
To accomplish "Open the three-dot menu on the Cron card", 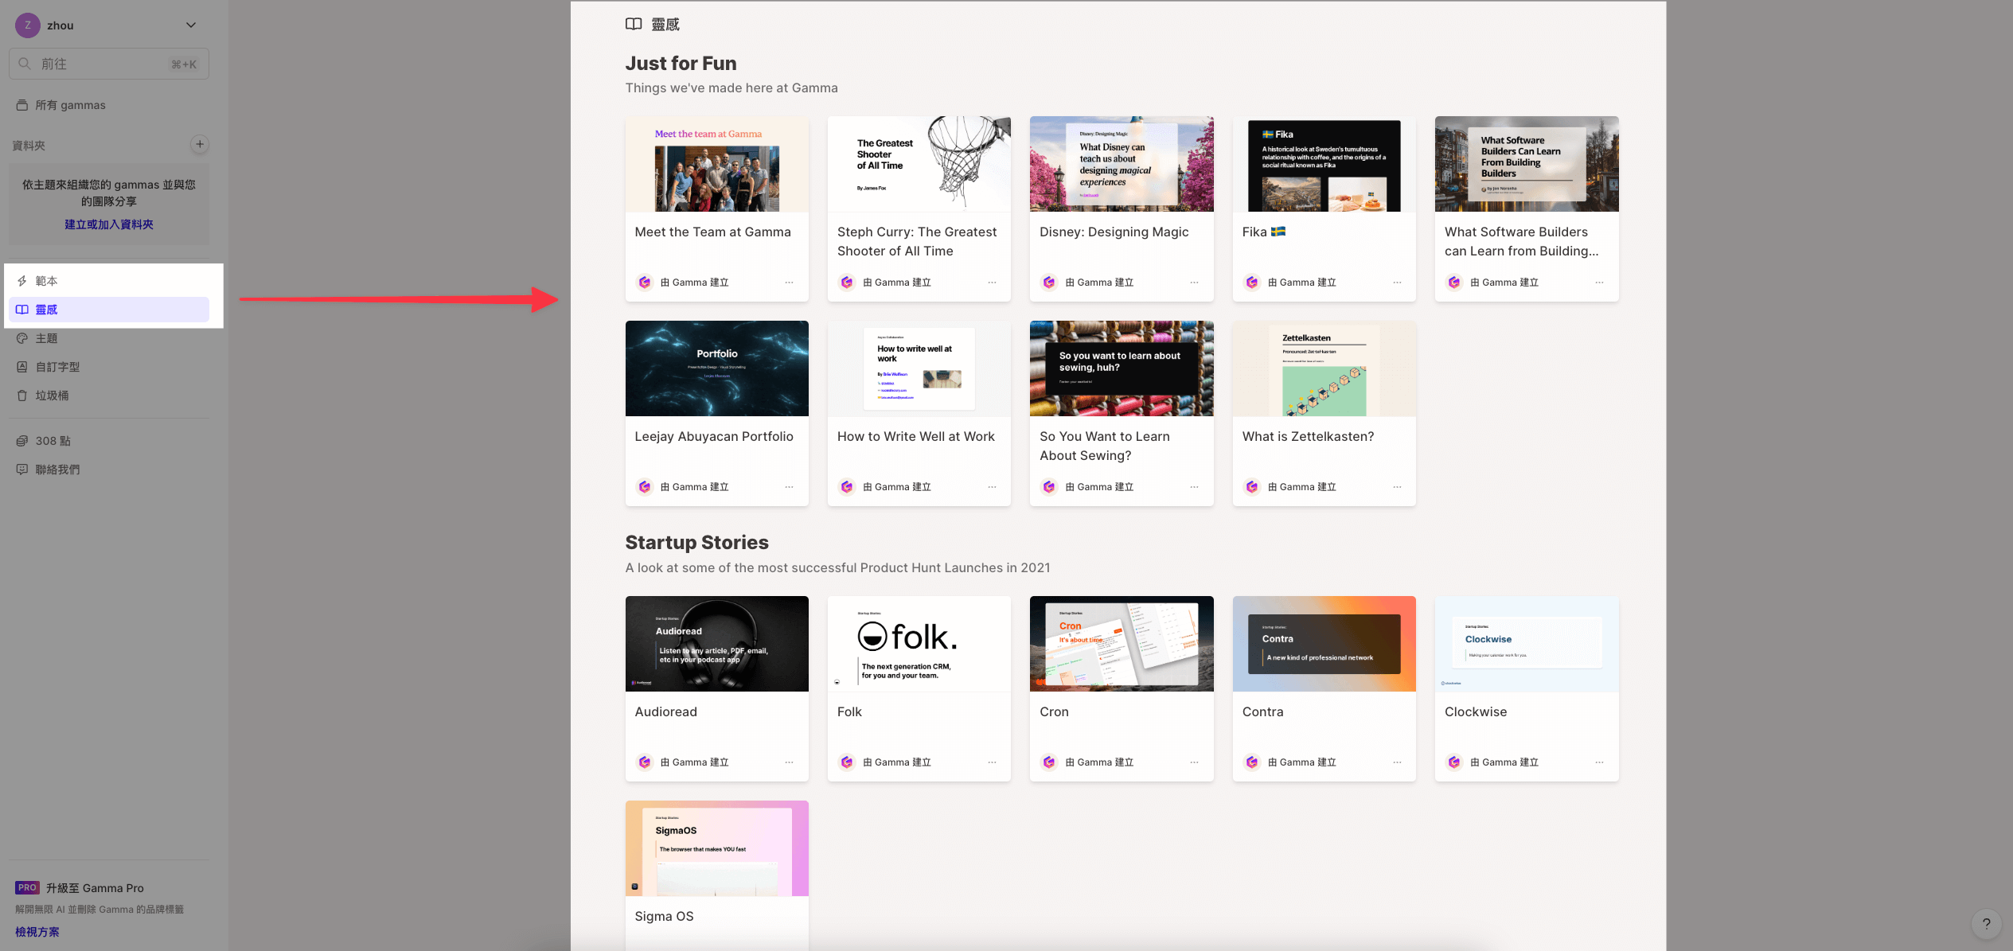I will tap(1194, 762).
